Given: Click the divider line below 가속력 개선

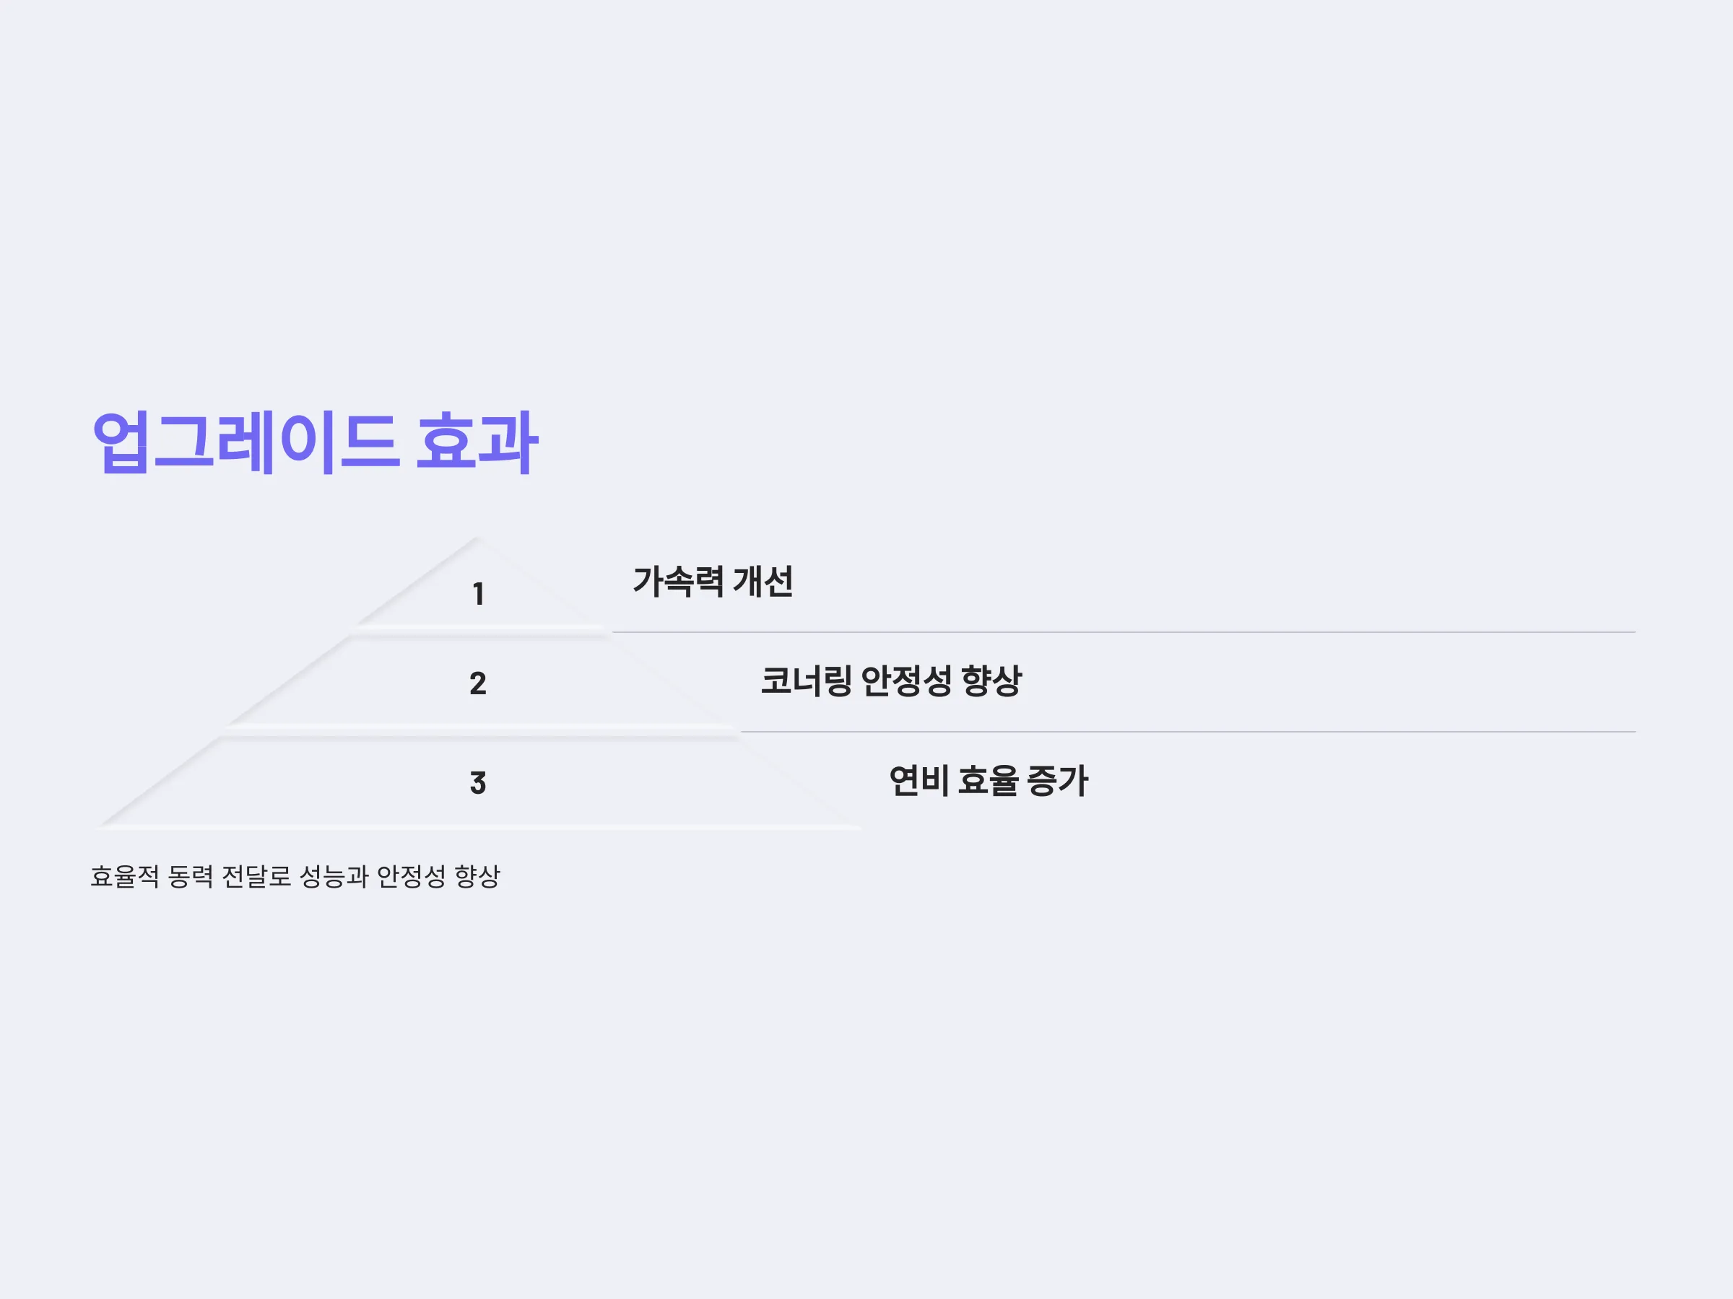Looking at the screenshot, I should (x=1124, y=632).
